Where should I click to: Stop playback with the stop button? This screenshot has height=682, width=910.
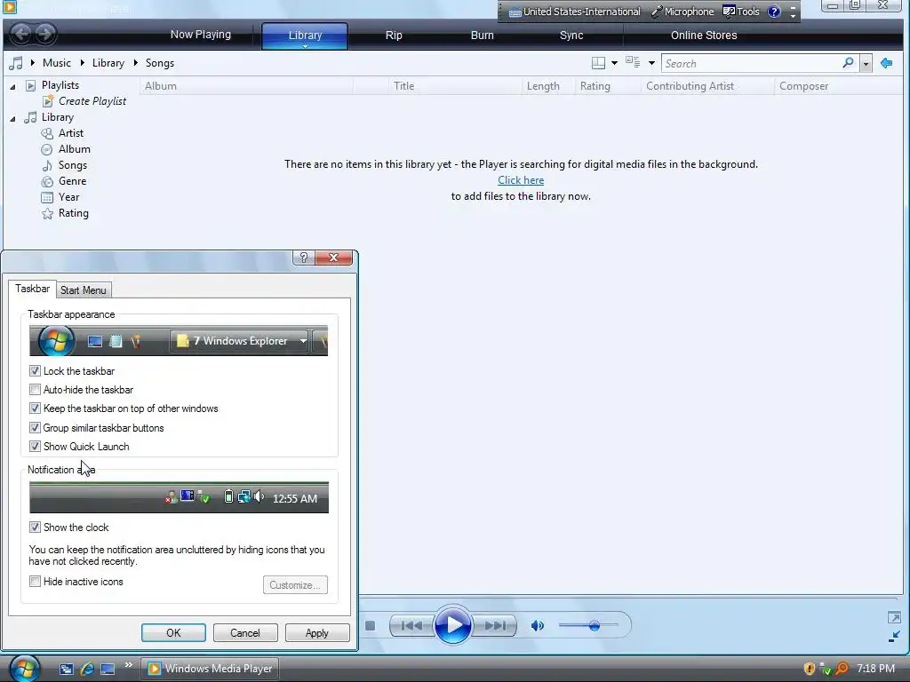point(371,626)
